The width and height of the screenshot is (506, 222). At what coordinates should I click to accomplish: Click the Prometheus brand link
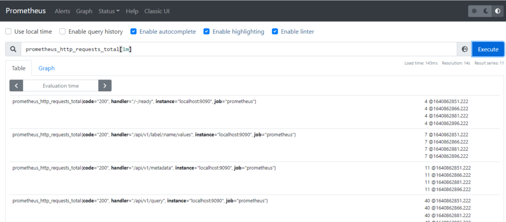coord(26,11)
